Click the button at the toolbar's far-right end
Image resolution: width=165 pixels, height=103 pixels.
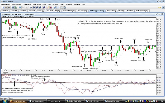[x=163, y=7]
